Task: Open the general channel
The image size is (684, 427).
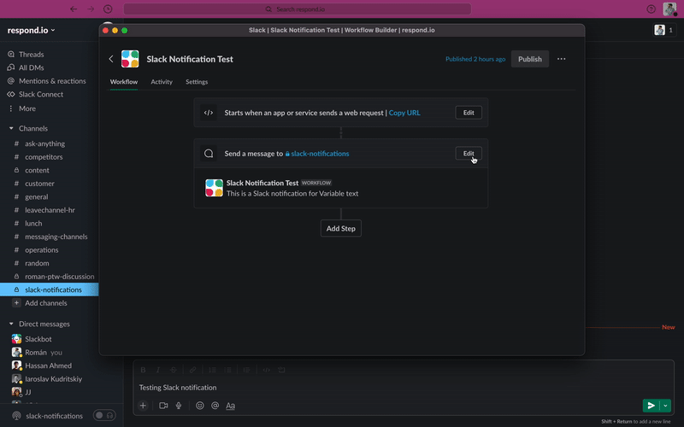Action: click(36, 197)
